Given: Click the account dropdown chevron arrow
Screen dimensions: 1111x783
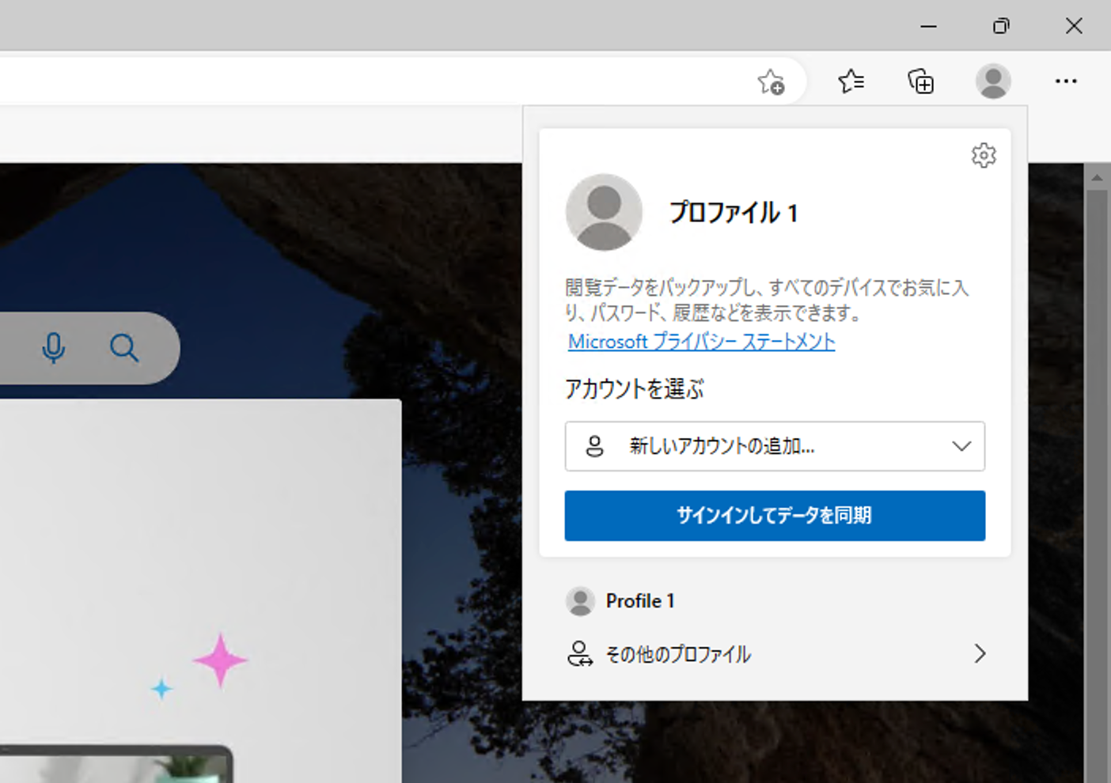Looking at the screenshot, I should 961,446.
